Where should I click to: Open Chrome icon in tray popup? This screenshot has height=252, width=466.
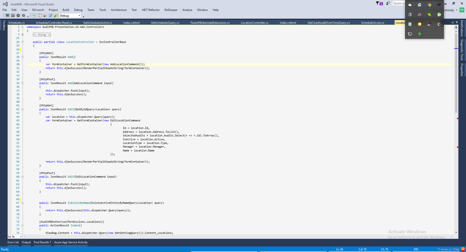click(429, 5)
